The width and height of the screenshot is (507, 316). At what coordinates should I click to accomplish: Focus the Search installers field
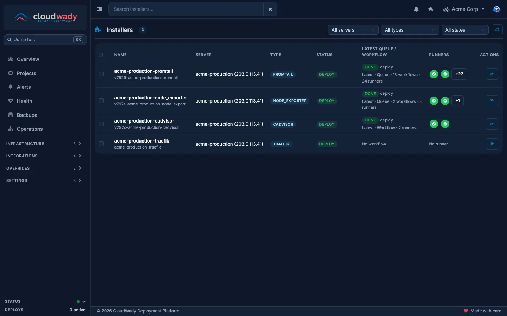click(186, 9)
